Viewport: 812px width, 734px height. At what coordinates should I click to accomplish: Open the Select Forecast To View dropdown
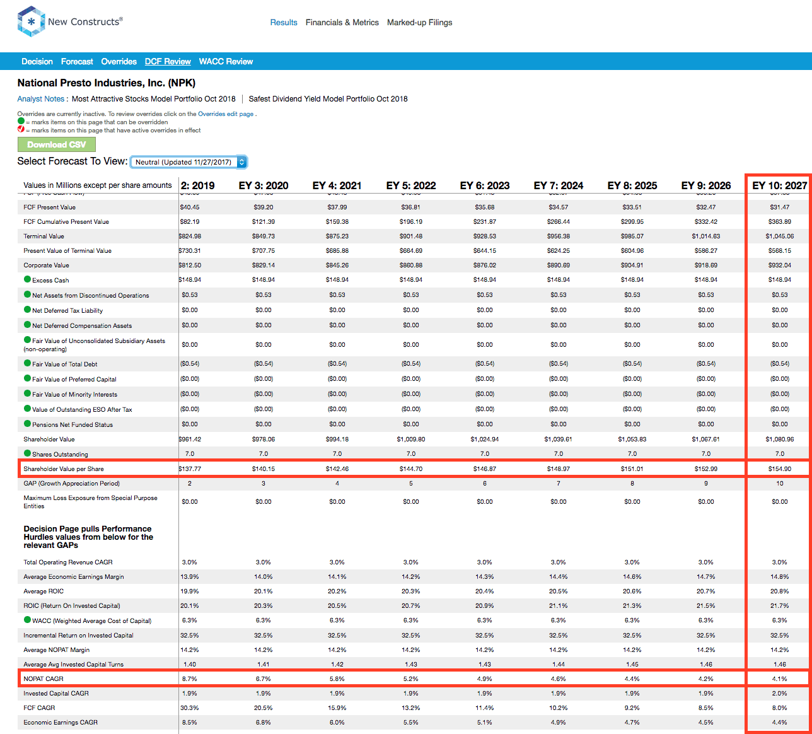coord(188,162)
